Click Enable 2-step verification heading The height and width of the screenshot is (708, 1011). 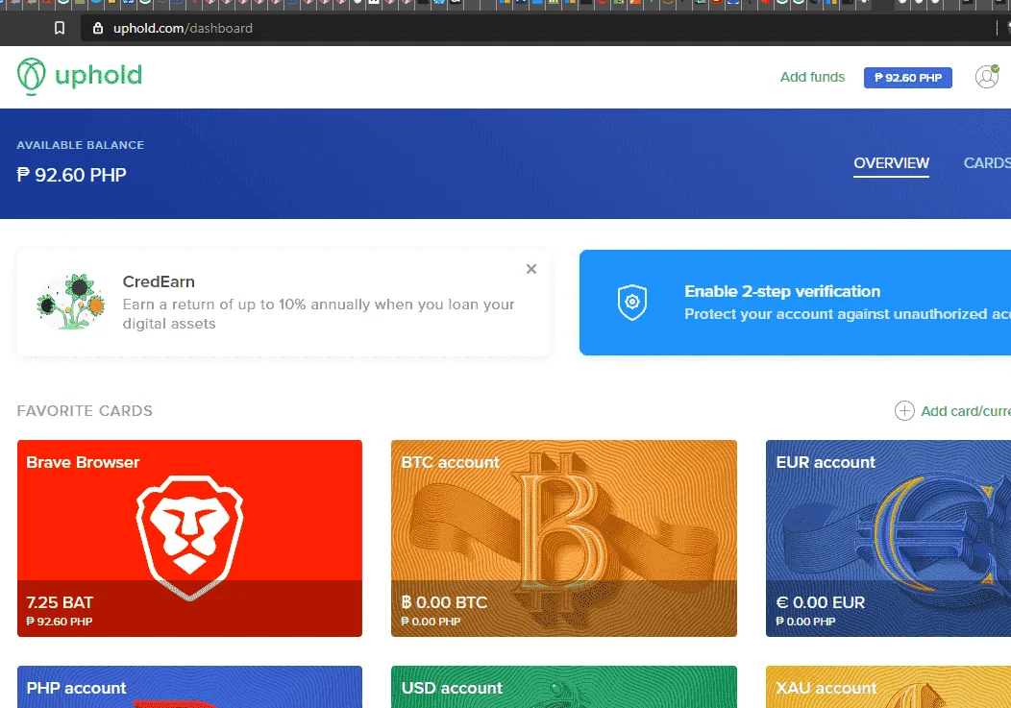tap(782, 291)
